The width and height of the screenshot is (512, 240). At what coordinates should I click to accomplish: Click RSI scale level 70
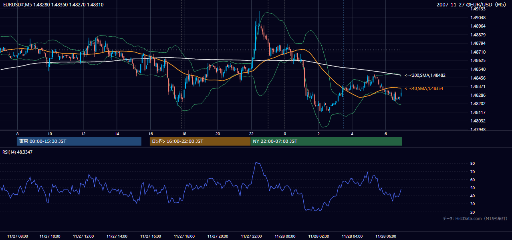tap(473, 172)
